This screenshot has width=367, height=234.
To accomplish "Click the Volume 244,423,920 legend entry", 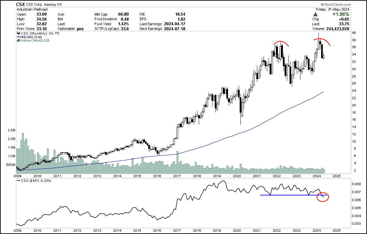I will click(x=35, y=41).
